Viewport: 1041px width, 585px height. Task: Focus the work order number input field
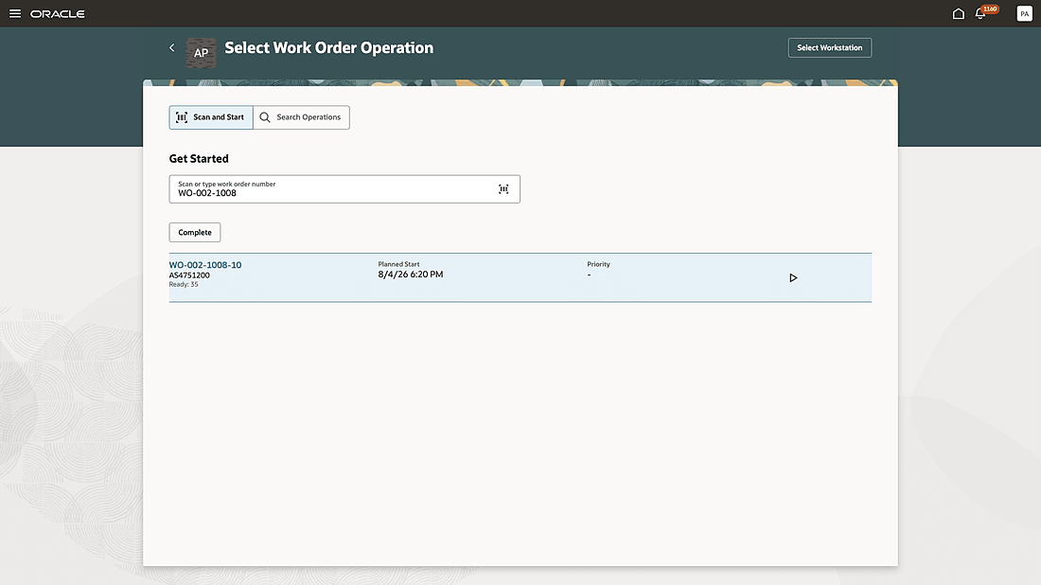tap(344, 189)
